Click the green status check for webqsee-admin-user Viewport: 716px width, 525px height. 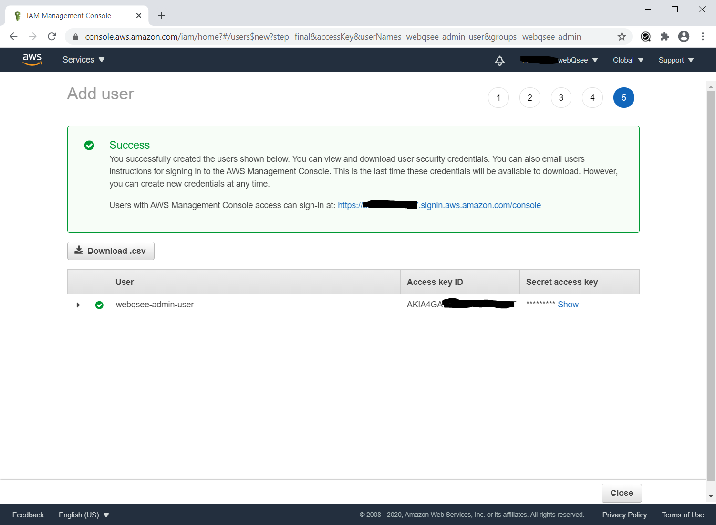(99, 305)
